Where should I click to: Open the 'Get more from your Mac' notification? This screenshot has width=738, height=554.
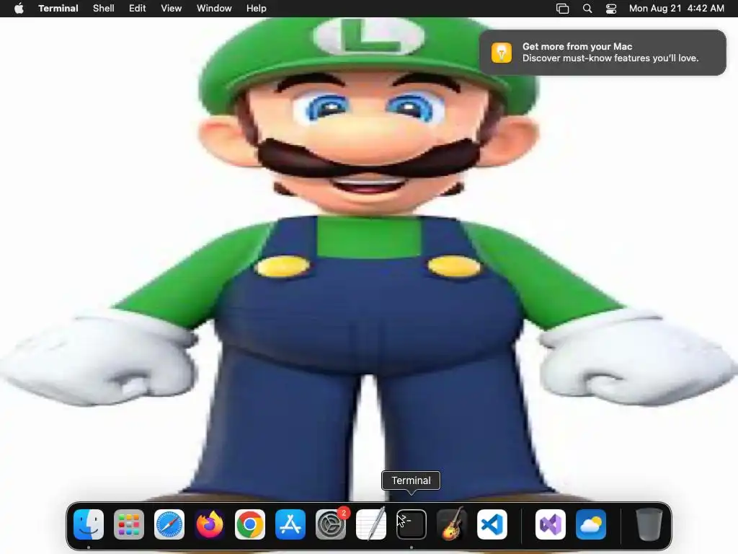(603, 52)
